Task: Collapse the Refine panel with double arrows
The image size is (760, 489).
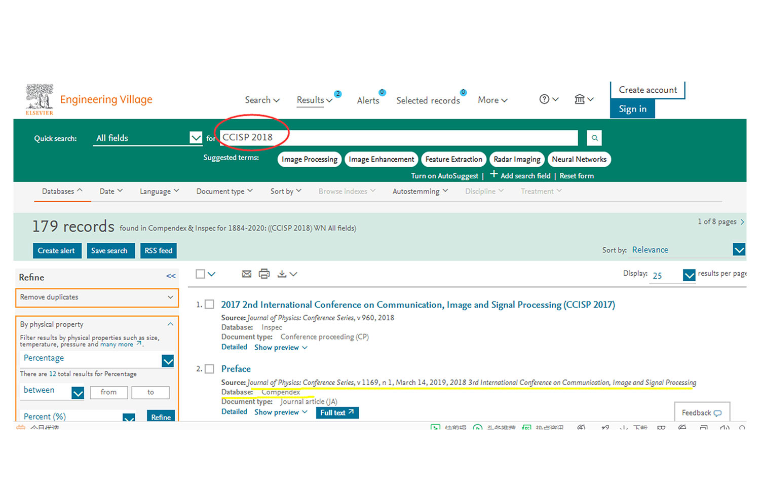Action: [171, 277]
